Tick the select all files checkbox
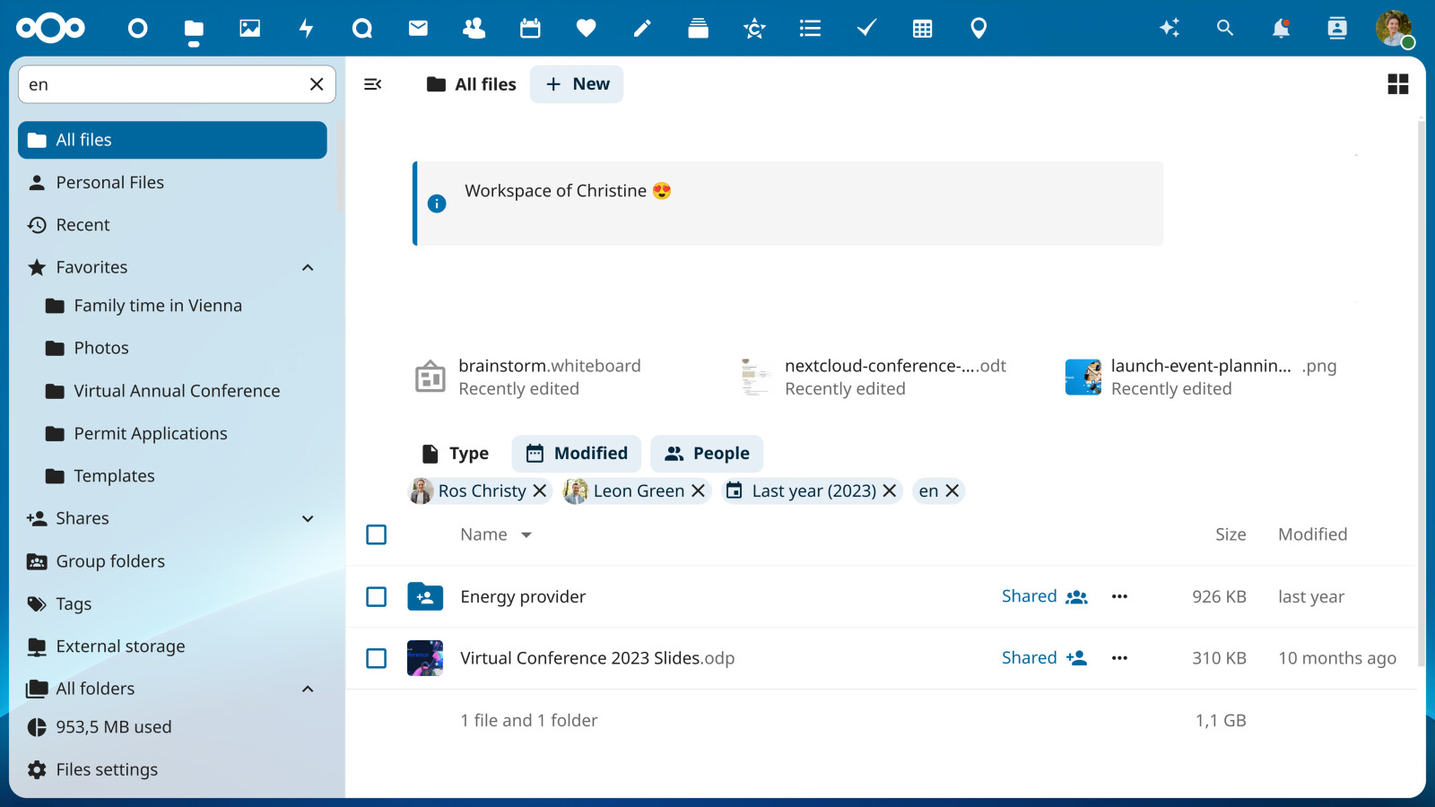The width and height of the screenshot is (1435, 807). [x=377, y=534]
